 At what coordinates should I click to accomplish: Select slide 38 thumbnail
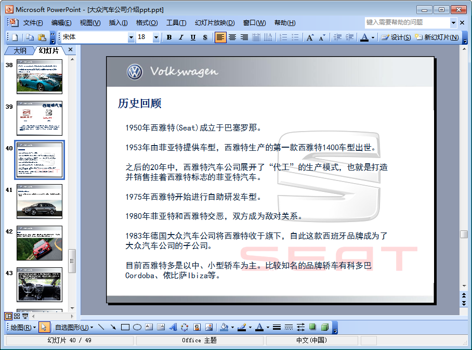(x=40, y=76)
